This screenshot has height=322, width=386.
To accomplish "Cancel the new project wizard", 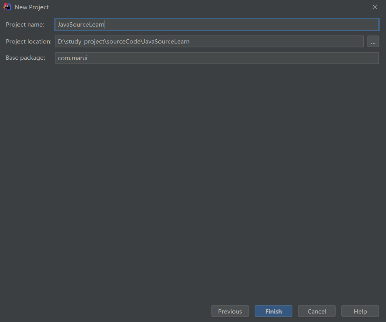I will (317, 311).
